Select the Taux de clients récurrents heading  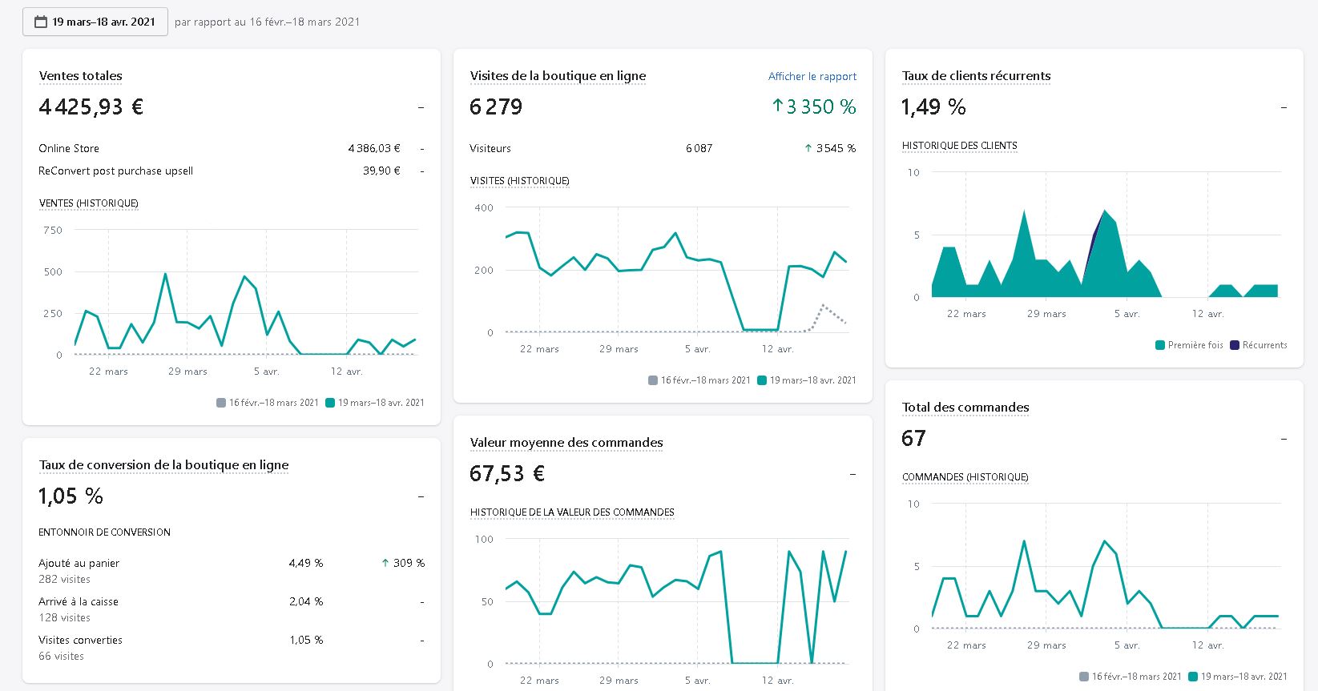976,76
